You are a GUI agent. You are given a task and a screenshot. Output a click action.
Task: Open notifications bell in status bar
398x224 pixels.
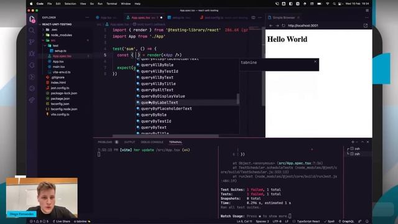click(x=367, y=222)
